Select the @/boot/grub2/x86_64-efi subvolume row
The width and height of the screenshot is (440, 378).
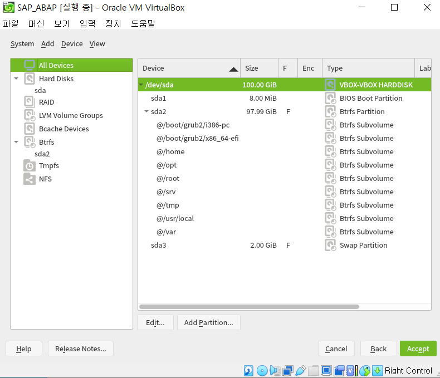pos(285,138)
